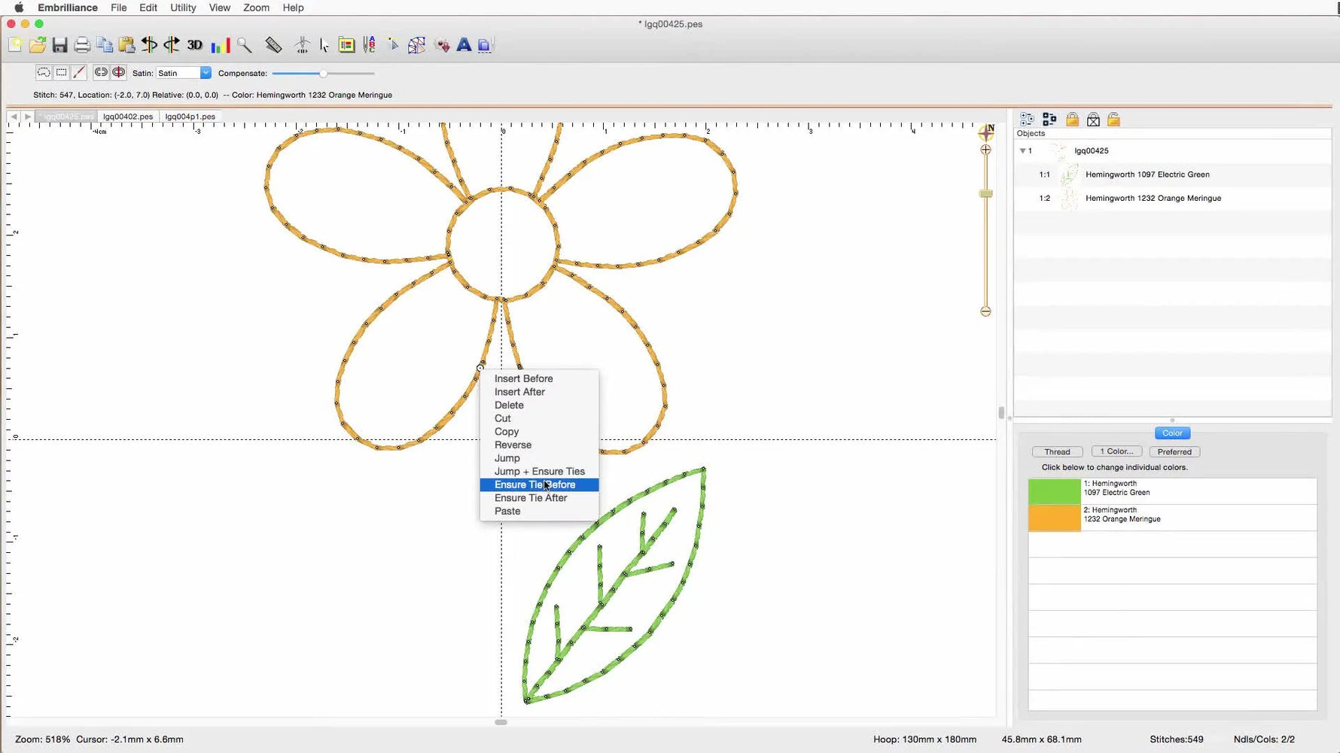Open the design notes icon

(x=346, y=45)
